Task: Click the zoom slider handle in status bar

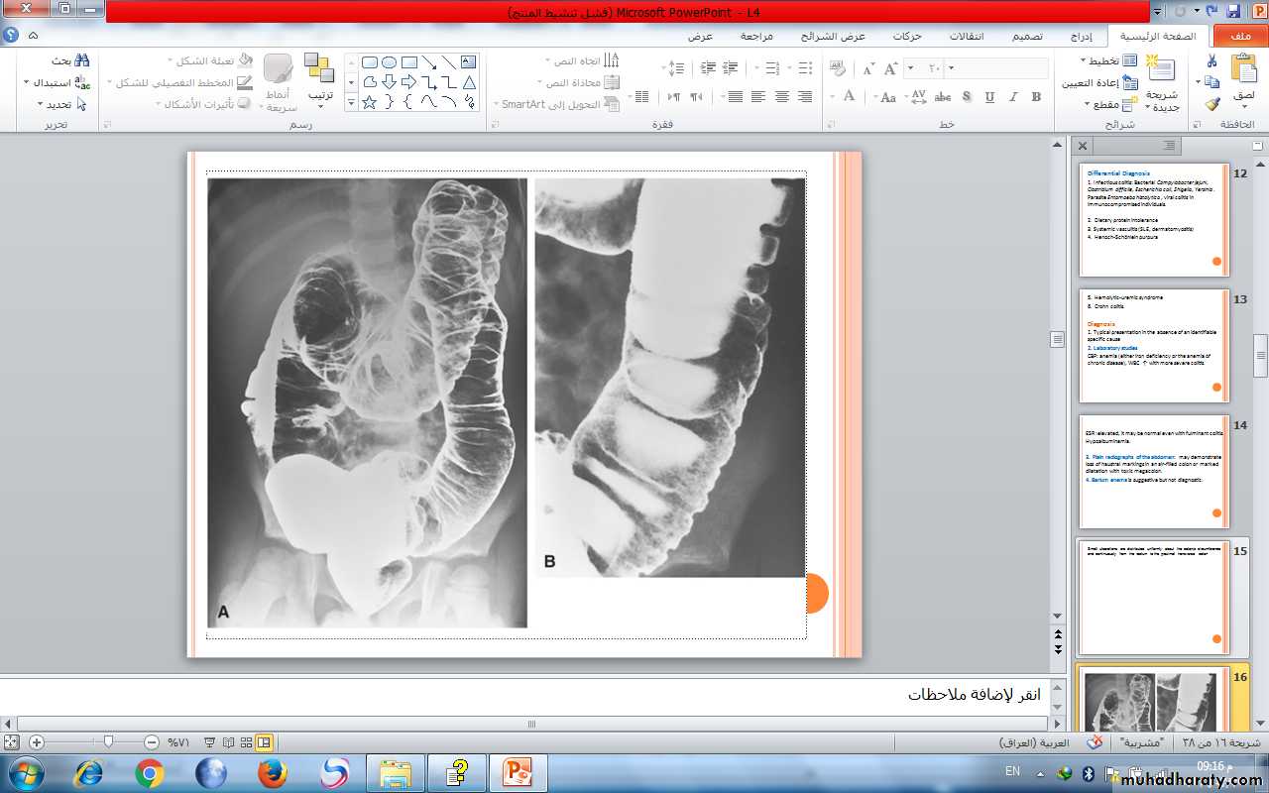Action: (x=108, y=741)
